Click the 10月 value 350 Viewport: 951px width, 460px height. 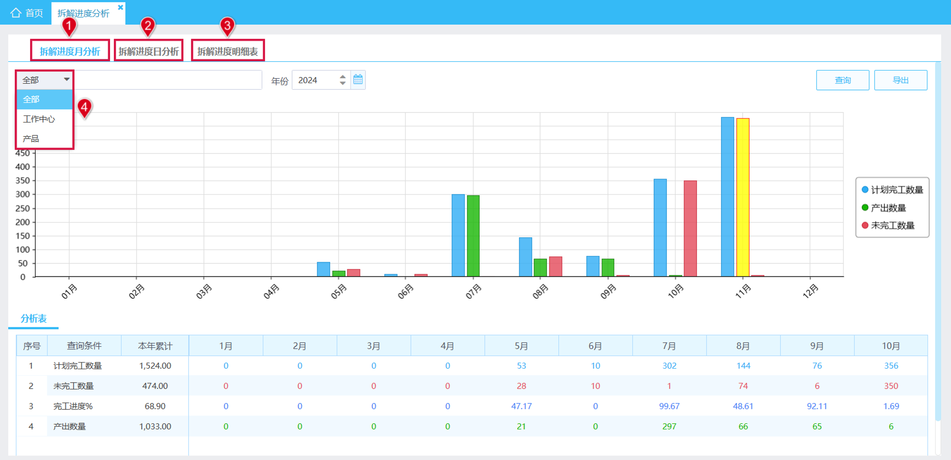pyautogui.click(x=891, y=386)
